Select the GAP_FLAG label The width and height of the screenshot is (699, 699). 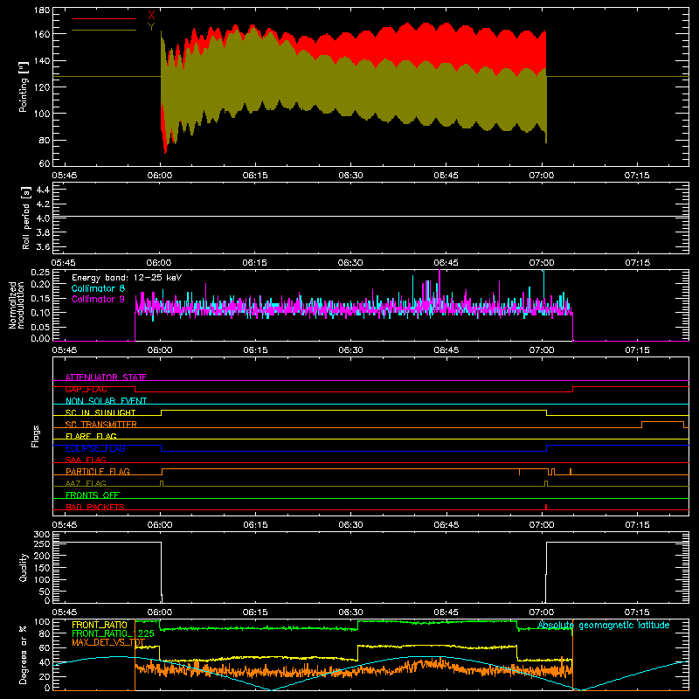click(x=86, y=389)
